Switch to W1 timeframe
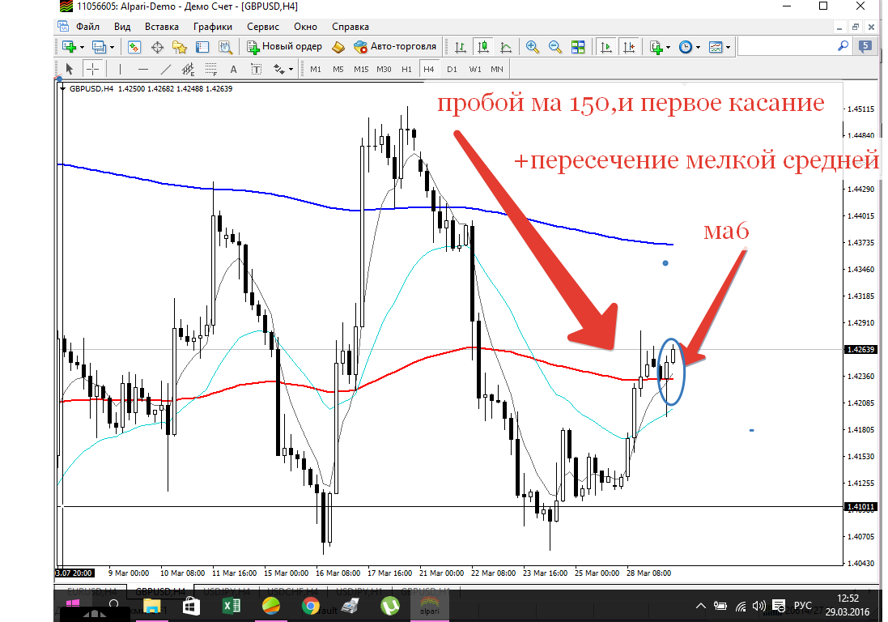Viewport: 888px width, 622px height. click(475, 69)
